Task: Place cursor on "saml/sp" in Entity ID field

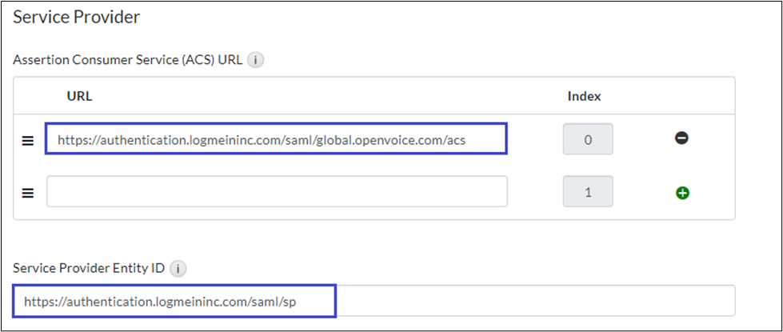Action: [x=286, y=302]
